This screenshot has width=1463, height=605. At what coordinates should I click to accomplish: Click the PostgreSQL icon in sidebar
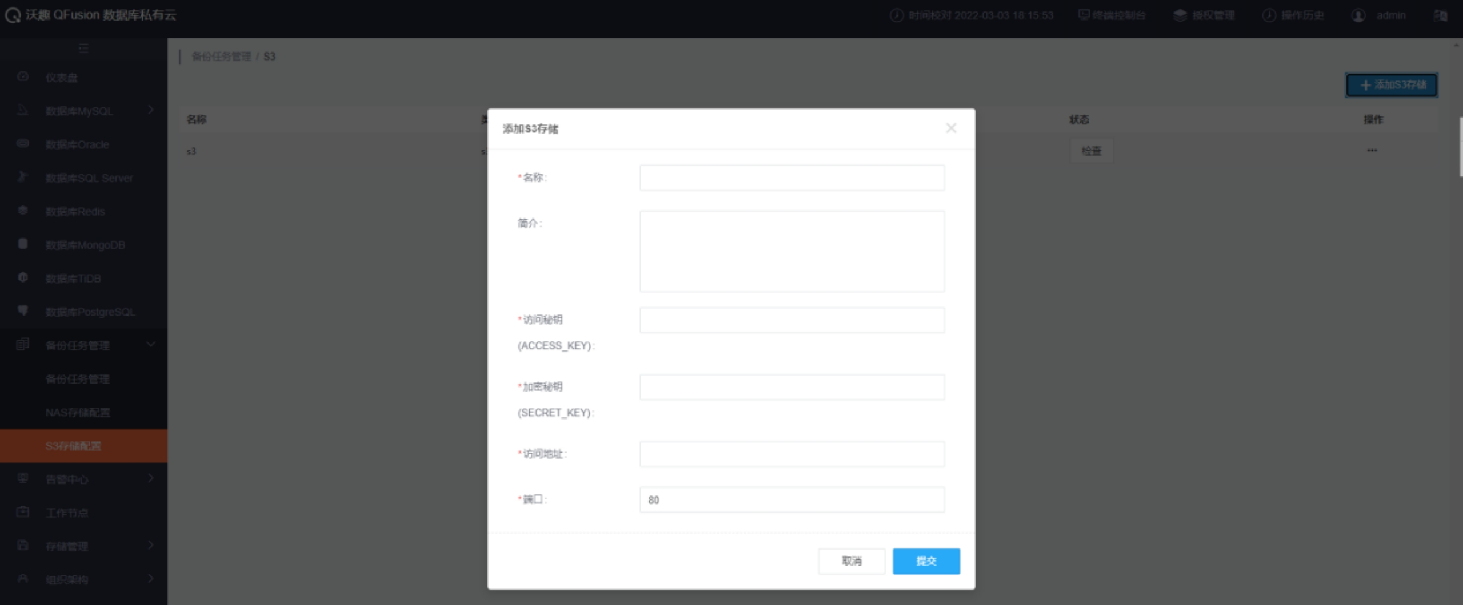click(x=23, y=311)
